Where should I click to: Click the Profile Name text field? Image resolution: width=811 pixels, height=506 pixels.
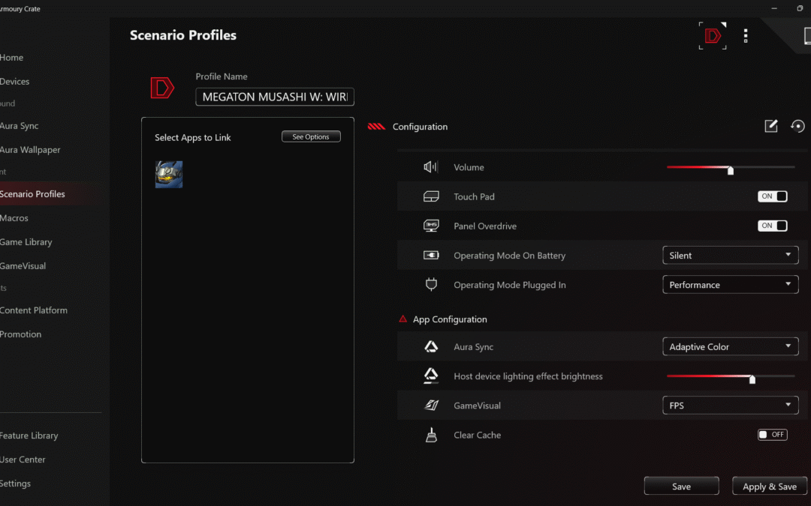click(275, 97)
